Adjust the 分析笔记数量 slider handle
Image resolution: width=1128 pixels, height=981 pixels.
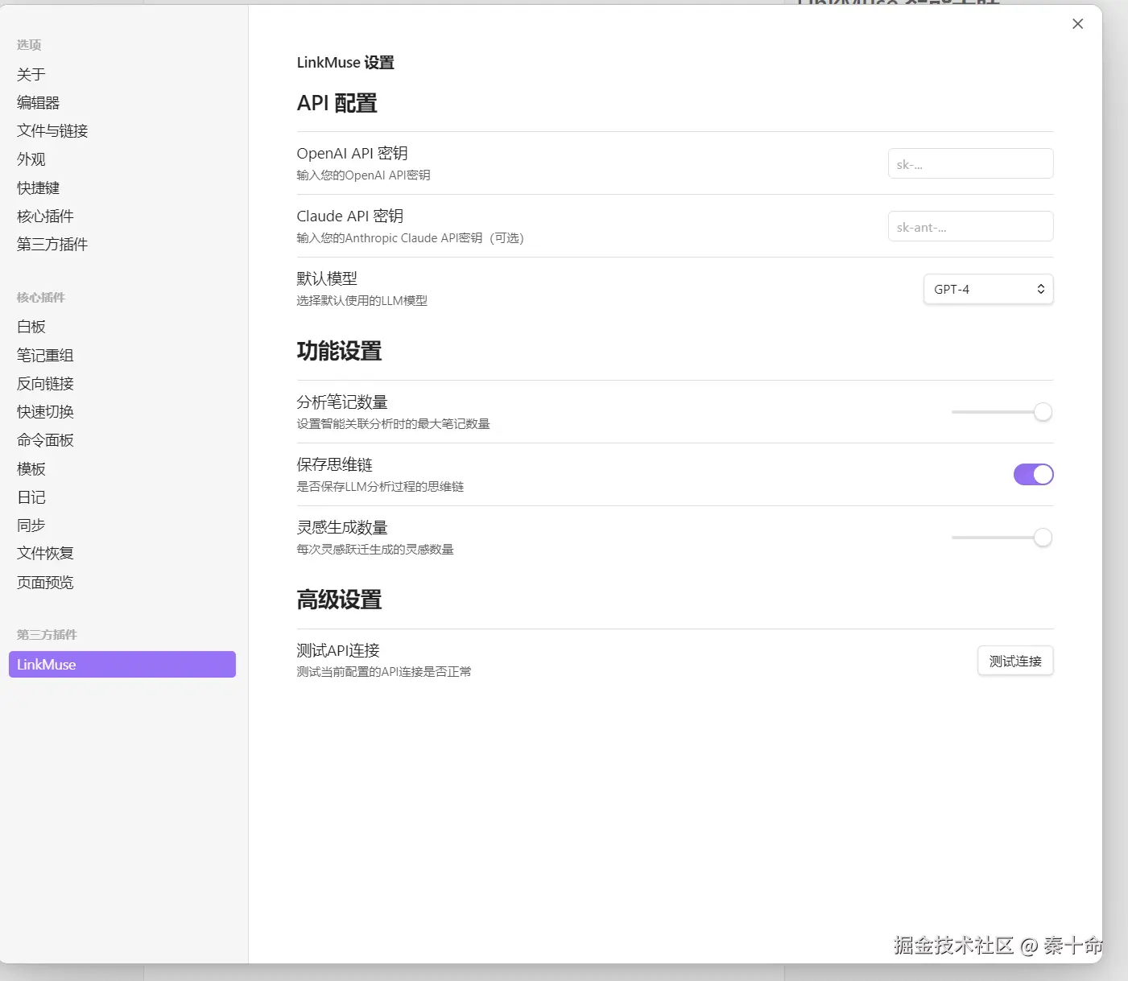[1043, 412]
